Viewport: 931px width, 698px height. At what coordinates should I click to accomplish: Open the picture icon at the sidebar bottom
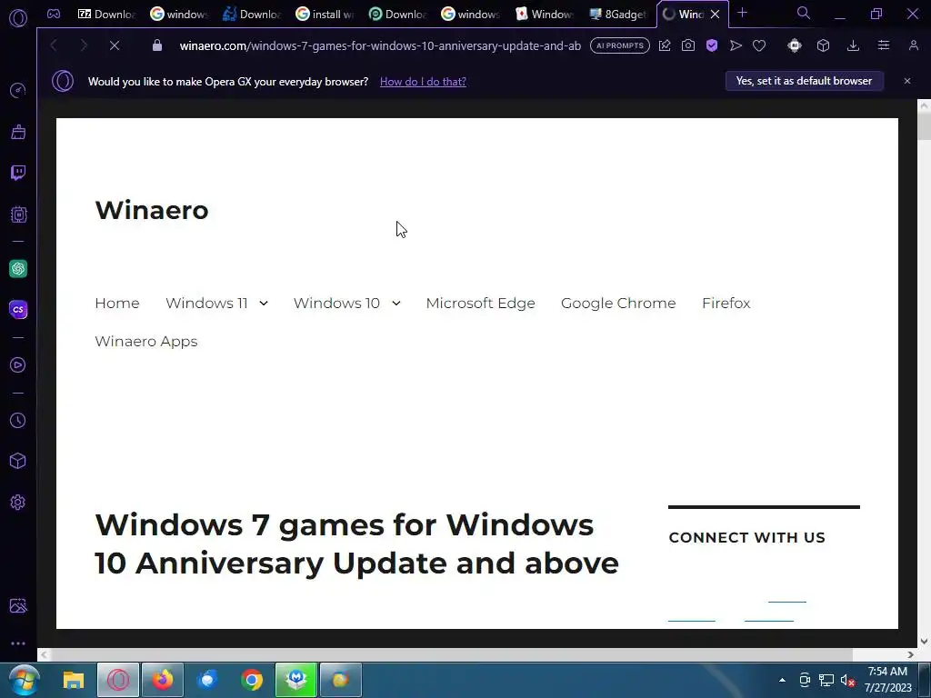pyautogui.click(x=18, y=605)
